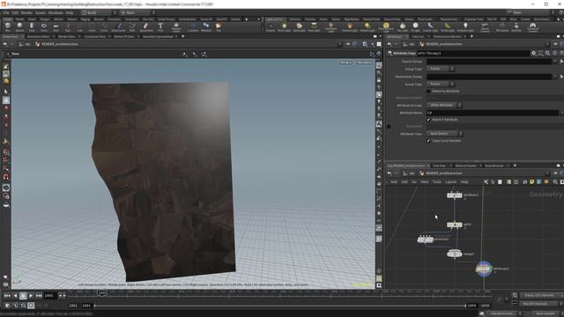Open the network editor Tools menu
Image resolution: width=564 pixels, height=317 pixels.
click(x=437, y=182)
